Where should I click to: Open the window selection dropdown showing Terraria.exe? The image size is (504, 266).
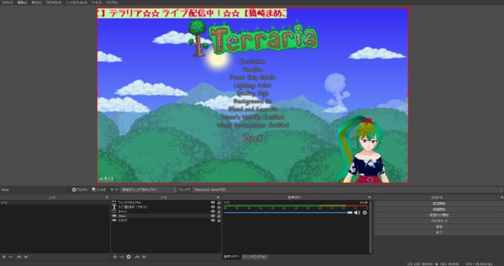(347, 190)
